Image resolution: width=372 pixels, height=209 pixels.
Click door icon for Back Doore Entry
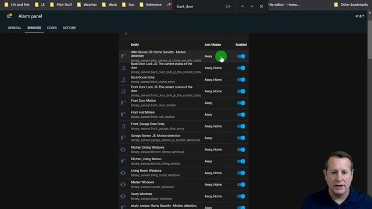[123, 80]
